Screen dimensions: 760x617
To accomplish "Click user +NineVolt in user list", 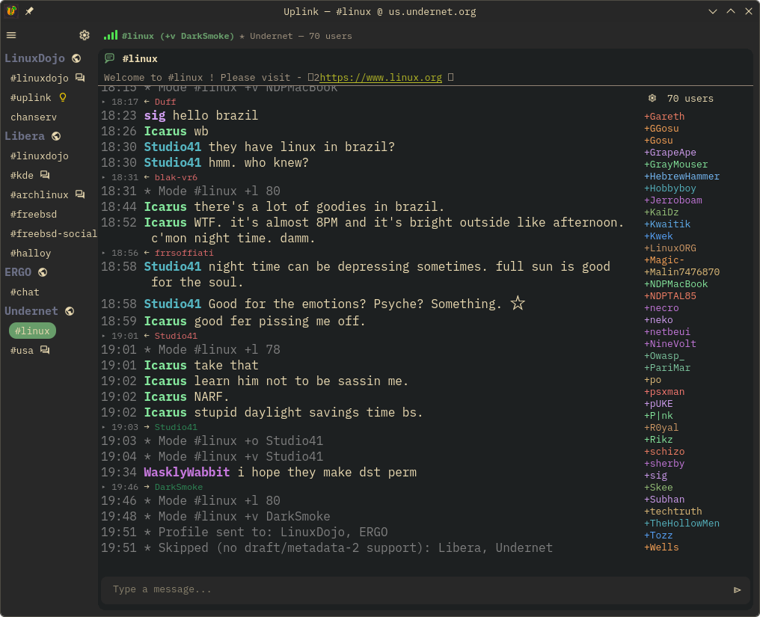I will tap(670, 343).
